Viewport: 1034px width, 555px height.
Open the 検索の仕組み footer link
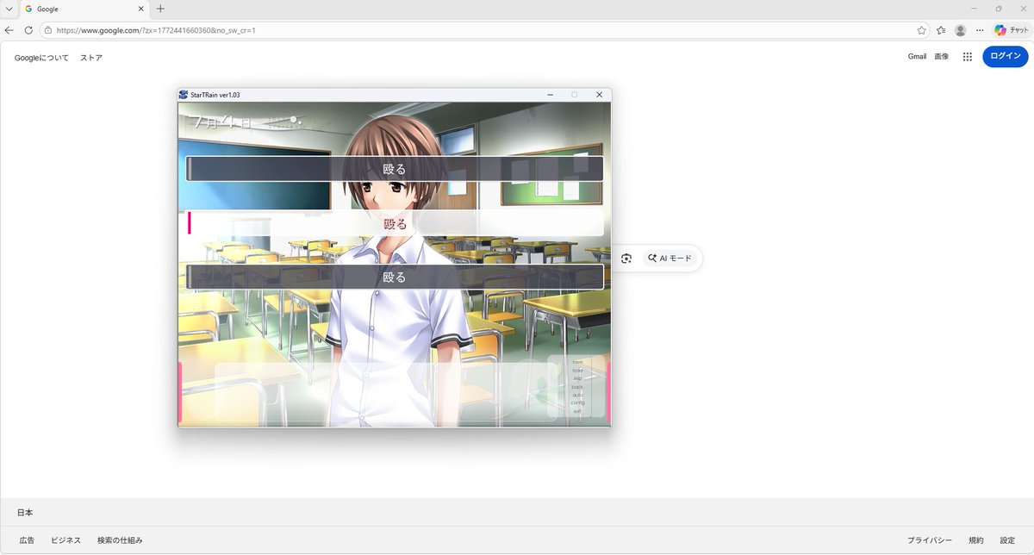[120, 540]
